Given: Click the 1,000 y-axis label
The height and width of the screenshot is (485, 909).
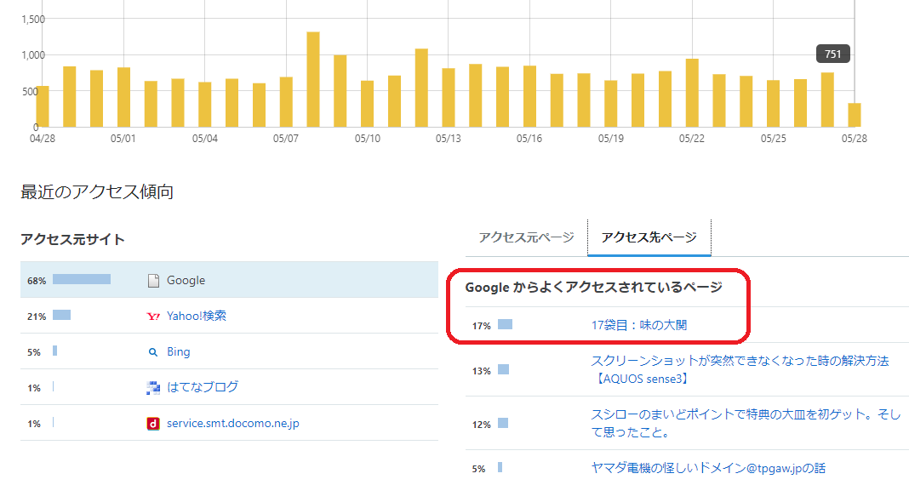Looking at the screenshot, I should coord(33,55).
